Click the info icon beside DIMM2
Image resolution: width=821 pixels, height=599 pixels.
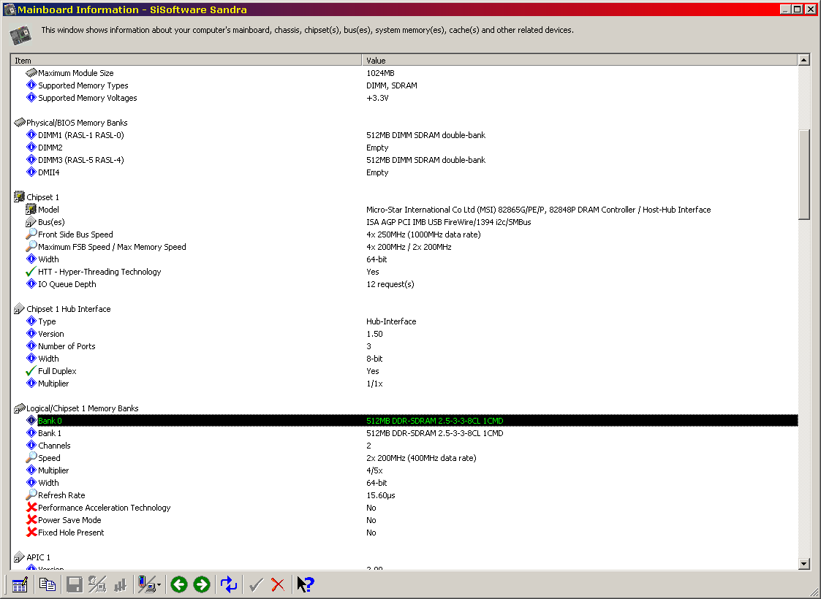pyautogui.click(x=31, y=148)
